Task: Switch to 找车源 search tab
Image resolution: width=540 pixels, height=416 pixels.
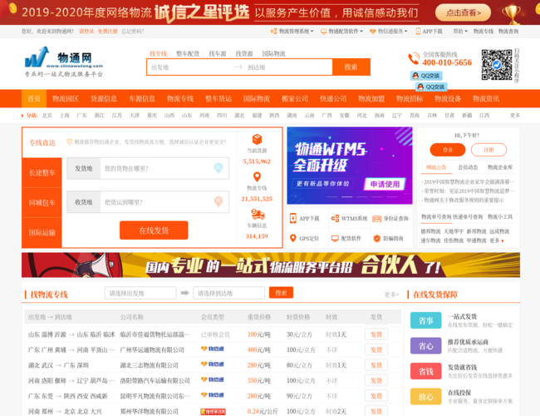Action: pyautogui.click(x=218, y=53)
